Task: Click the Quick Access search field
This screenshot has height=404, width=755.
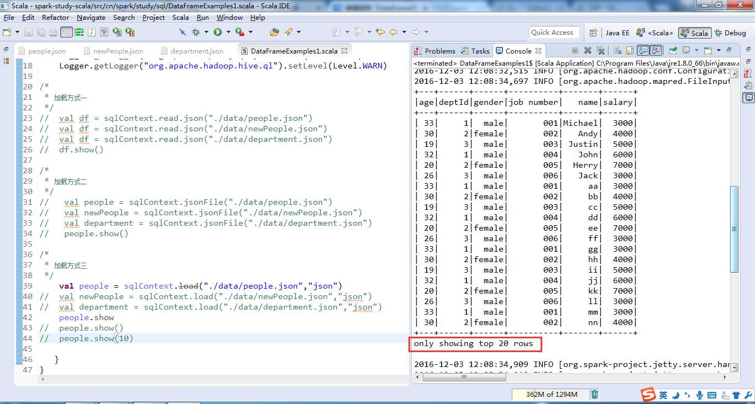Action: click(x=554, y=33)
